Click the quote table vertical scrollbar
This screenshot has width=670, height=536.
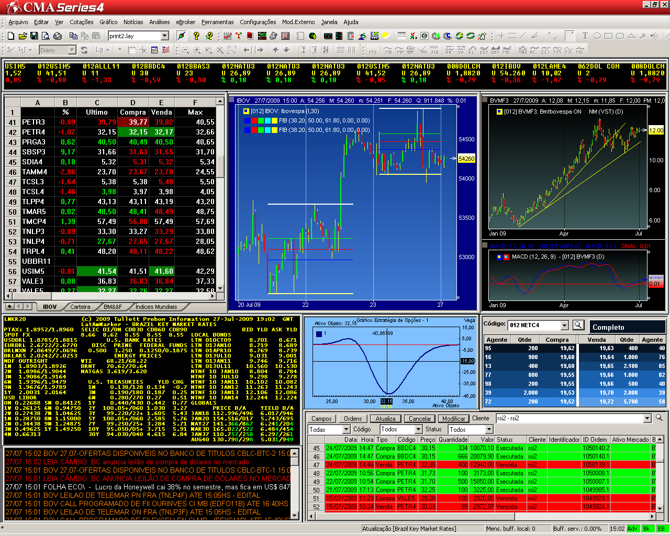click(x=220, y=194)
